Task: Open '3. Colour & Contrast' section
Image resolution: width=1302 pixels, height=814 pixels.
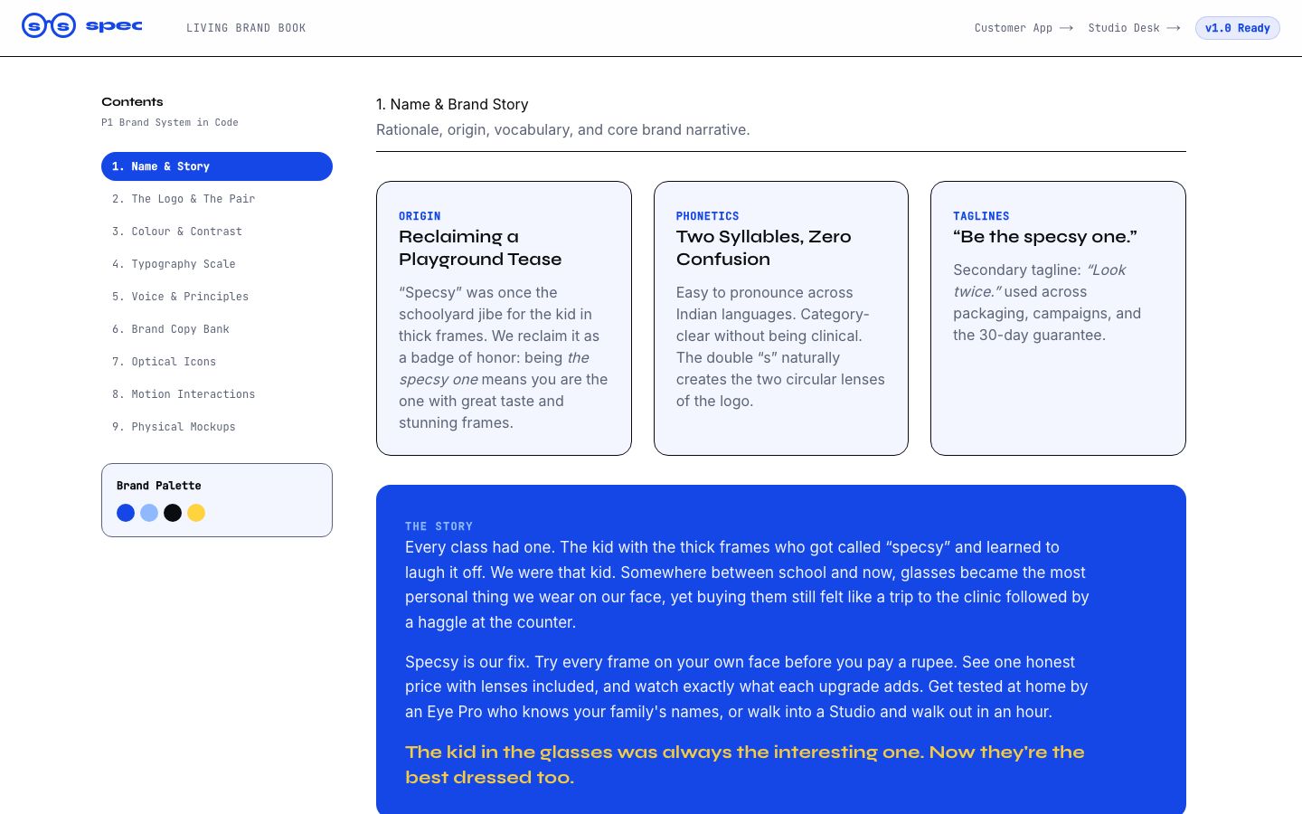Action: (x=217, y=232)
